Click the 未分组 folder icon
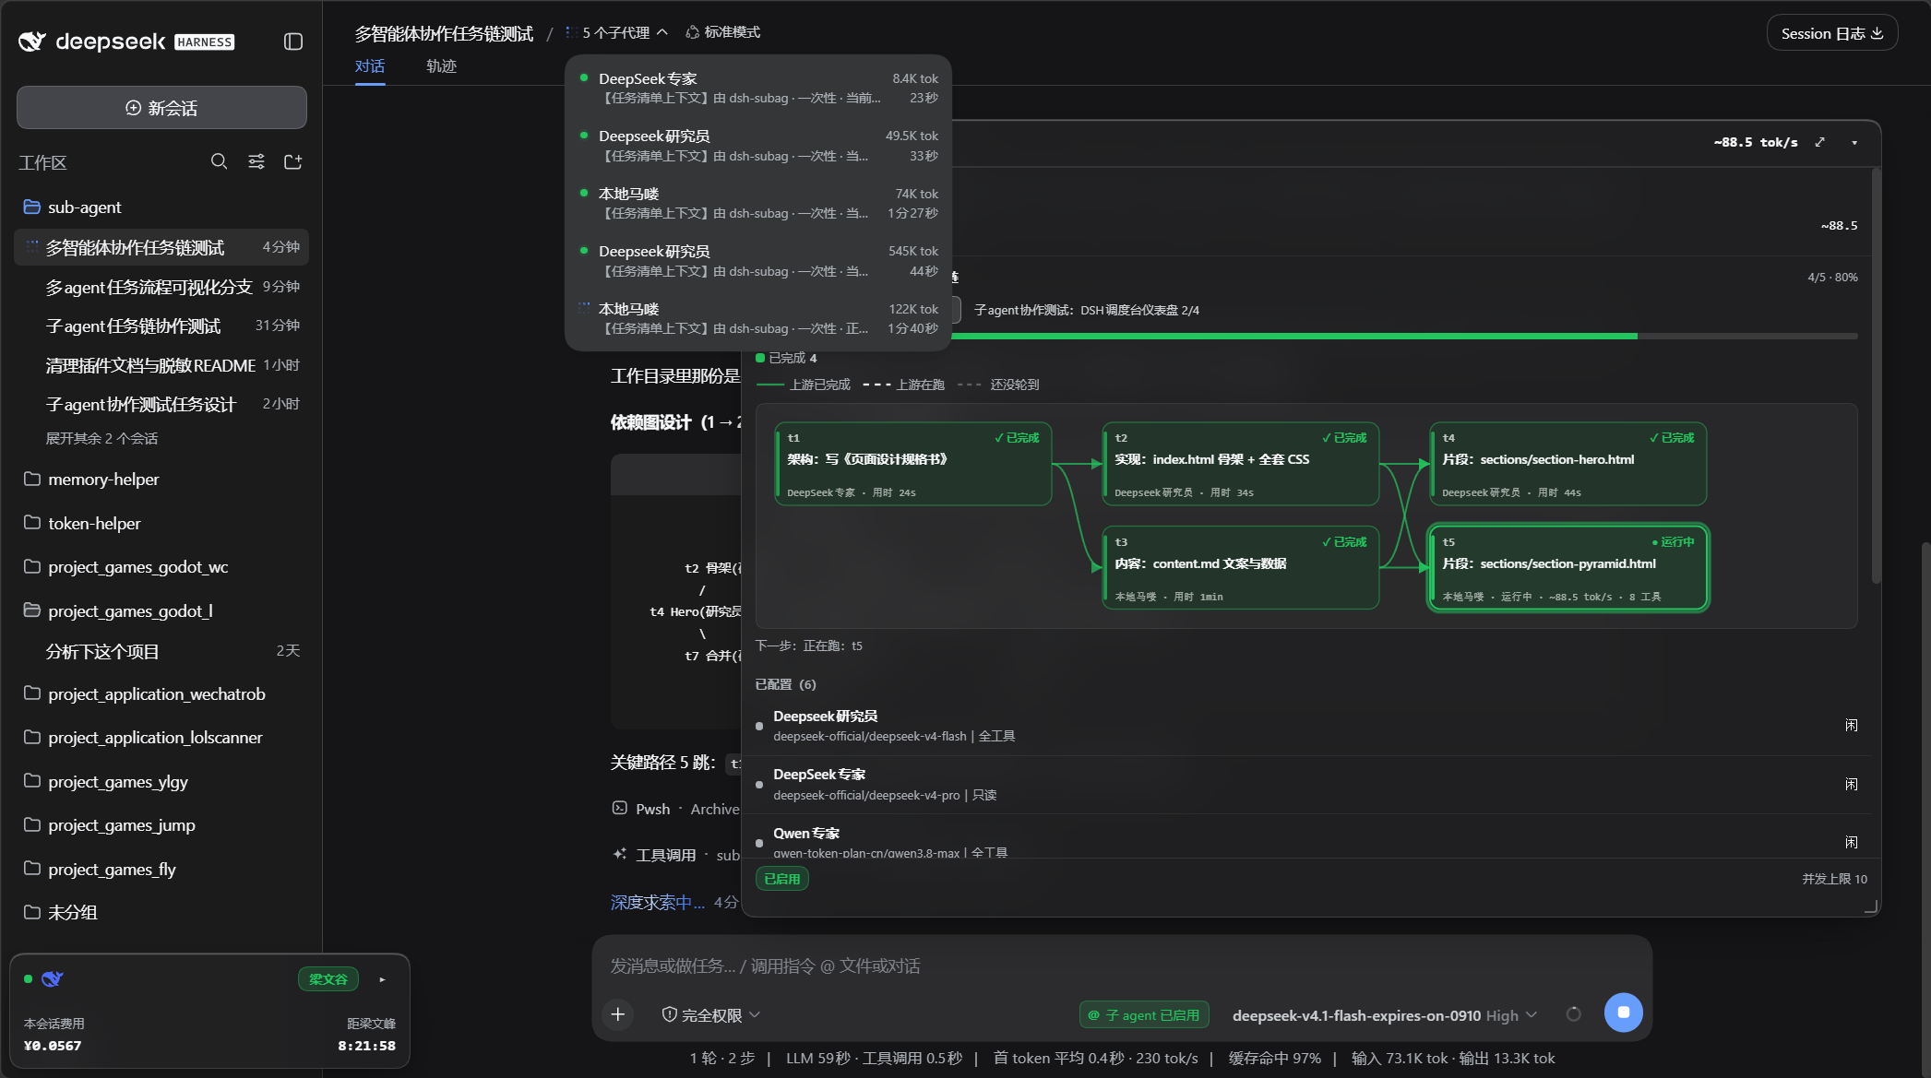 click(32, 912)
